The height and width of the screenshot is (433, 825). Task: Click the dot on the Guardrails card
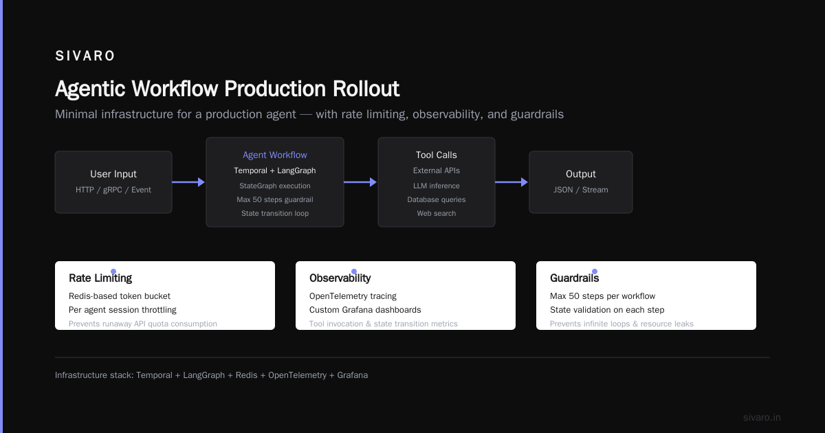point(595,272)
